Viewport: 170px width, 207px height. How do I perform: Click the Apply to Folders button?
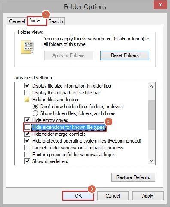click(x=69, y=55)
